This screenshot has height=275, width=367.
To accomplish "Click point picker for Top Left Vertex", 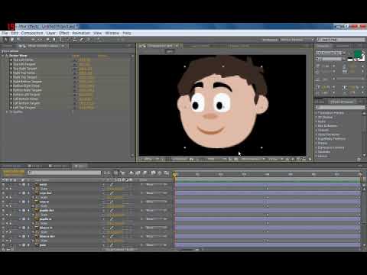I will pyautogui.click(x=76, y=60).
